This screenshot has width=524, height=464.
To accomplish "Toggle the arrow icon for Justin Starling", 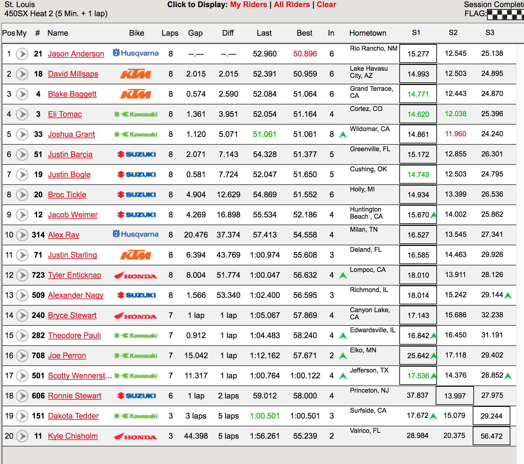I will (x=22, y=255).
